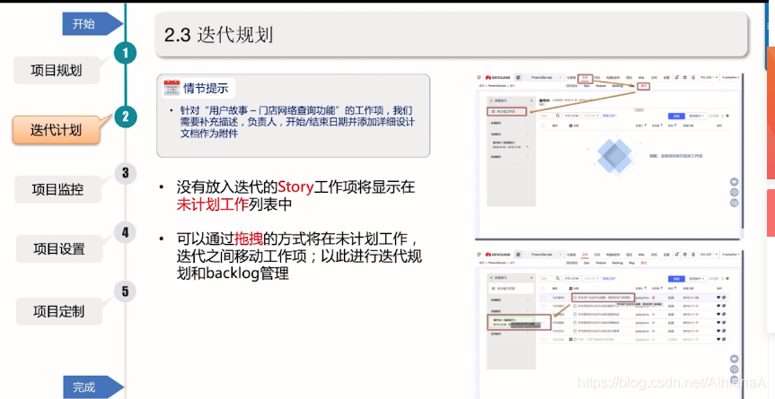This screenshot has height=399, width=775.
Task: Open Epic sub-tab in upper screenshot
Action: click(x=586, y=86)
